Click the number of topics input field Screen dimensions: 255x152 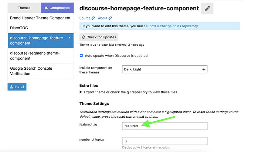(164, 141)
